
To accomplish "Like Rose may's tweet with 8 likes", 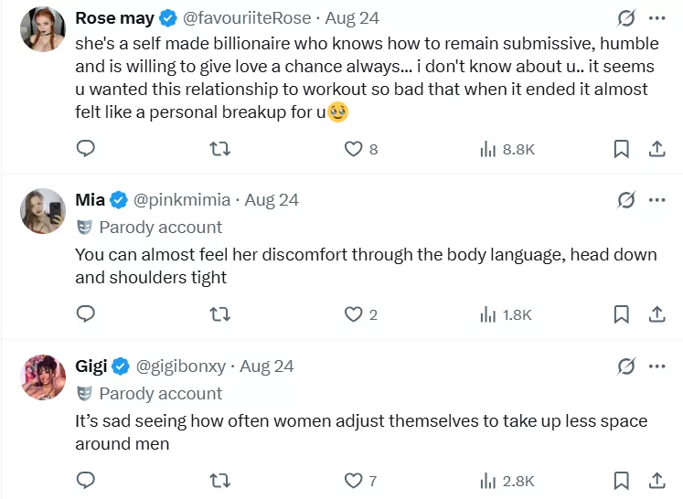I will pyautogui.click(x=353, y=148).
